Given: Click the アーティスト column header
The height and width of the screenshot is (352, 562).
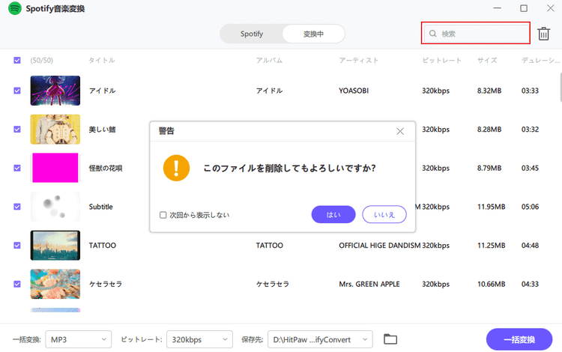Looking at the screenshot, I should tap(359, 60).
